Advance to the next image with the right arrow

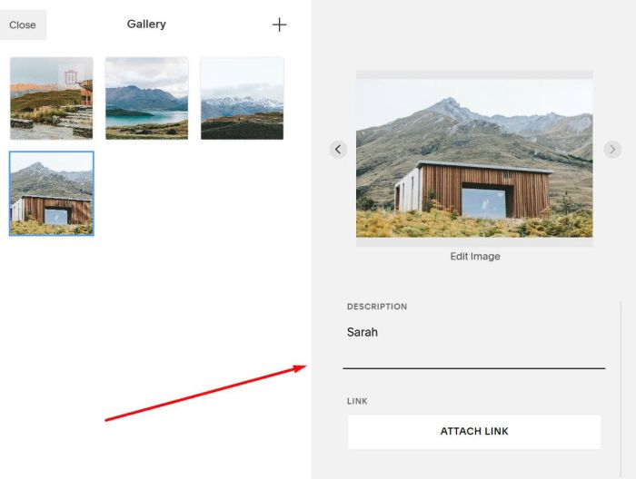click(x=612, y=150)
